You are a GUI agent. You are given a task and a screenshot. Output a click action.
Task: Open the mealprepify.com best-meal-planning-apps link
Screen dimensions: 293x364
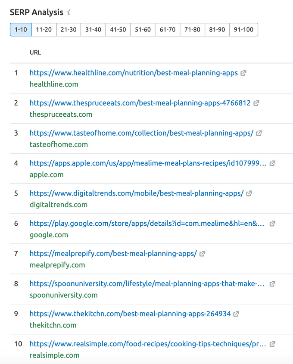click(x=113, y=253)
